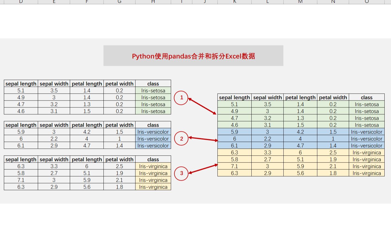
Task: Select cell 5.1 in small setosa table
Action: click(21, 90)
